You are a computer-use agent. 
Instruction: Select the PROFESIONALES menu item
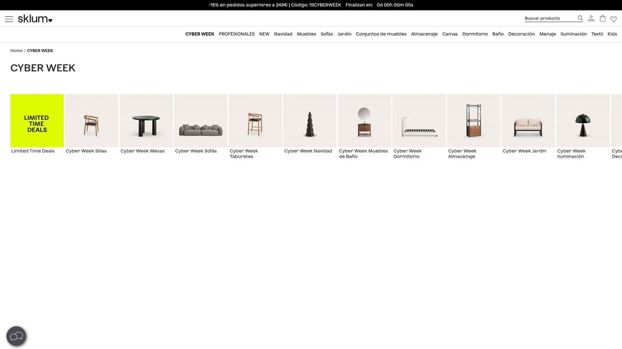236,34
